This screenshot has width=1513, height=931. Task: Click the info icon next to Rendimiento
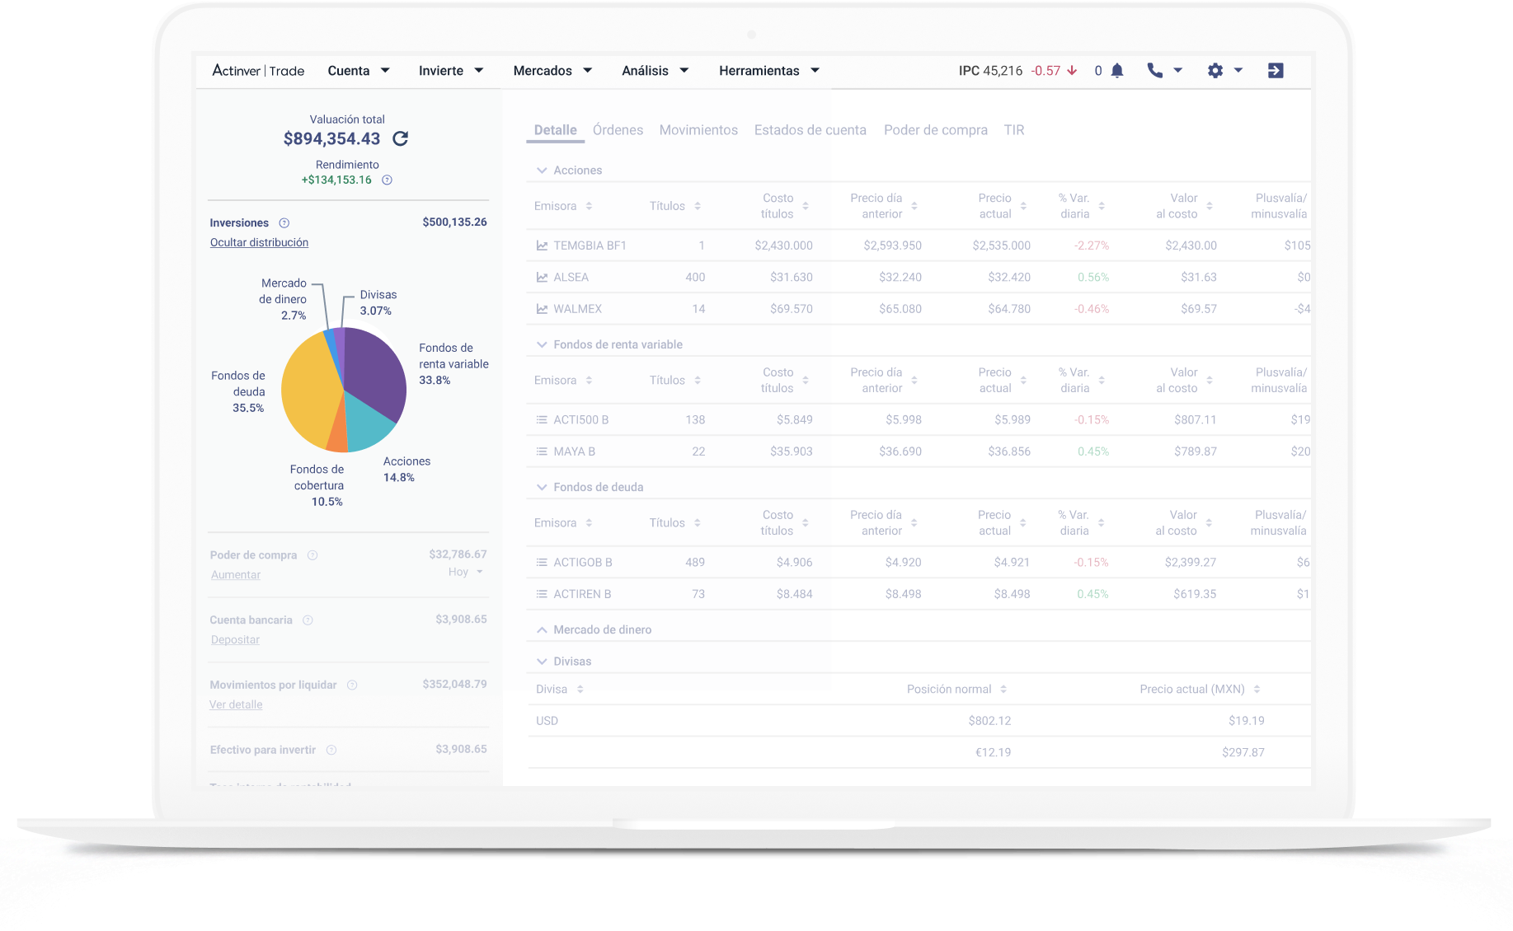[x=387, y=180]
